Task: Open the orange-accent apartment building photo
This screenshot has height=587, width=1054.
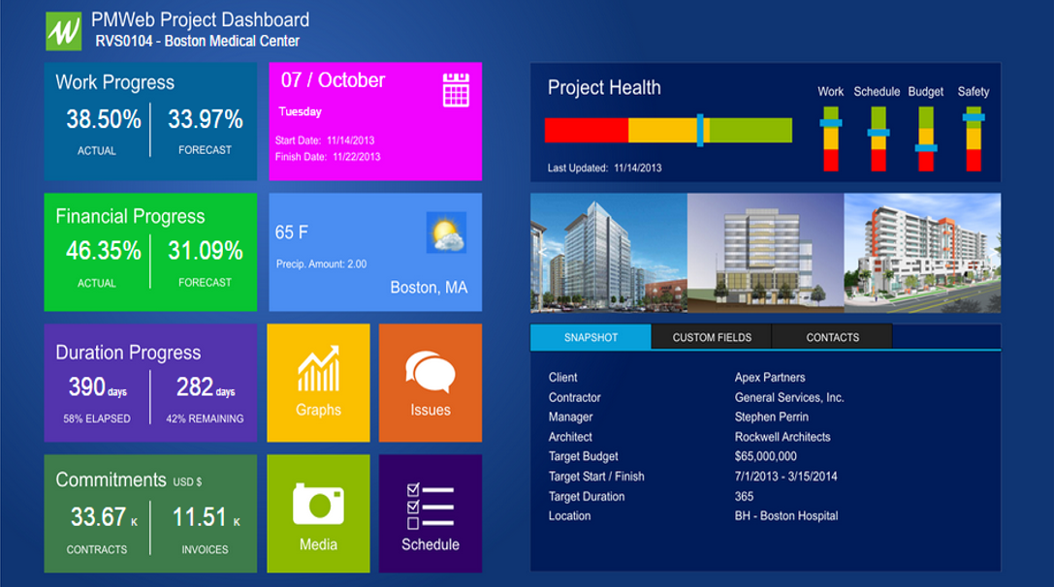Action: [922, 253]
